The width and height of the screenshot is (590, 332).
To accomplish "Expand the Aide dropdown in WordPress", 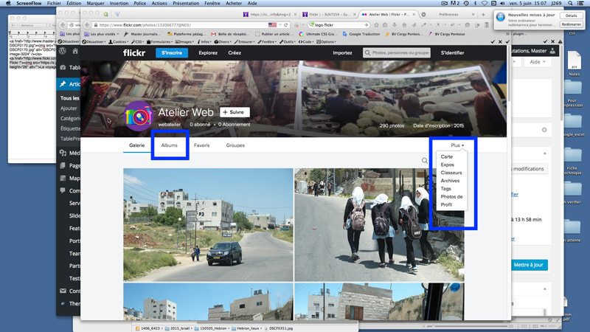I will coord(537,63).
